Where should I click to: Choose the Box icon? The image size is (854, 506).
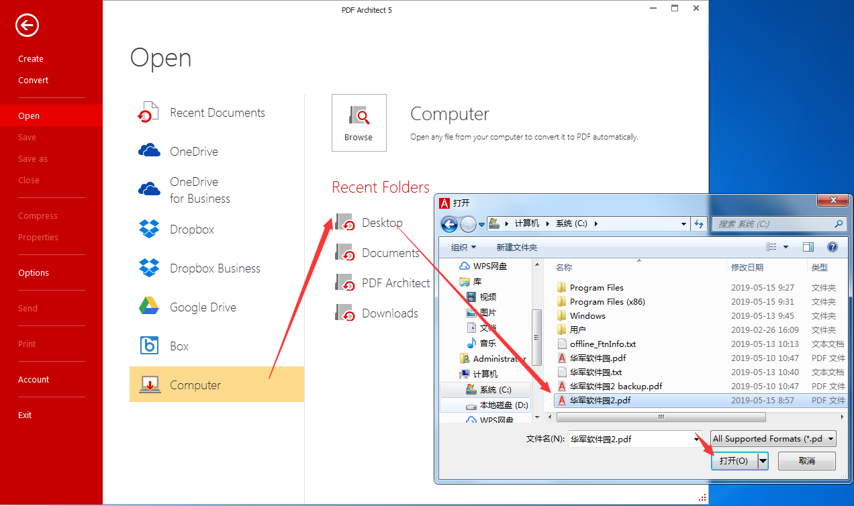(x=149, y=346)
